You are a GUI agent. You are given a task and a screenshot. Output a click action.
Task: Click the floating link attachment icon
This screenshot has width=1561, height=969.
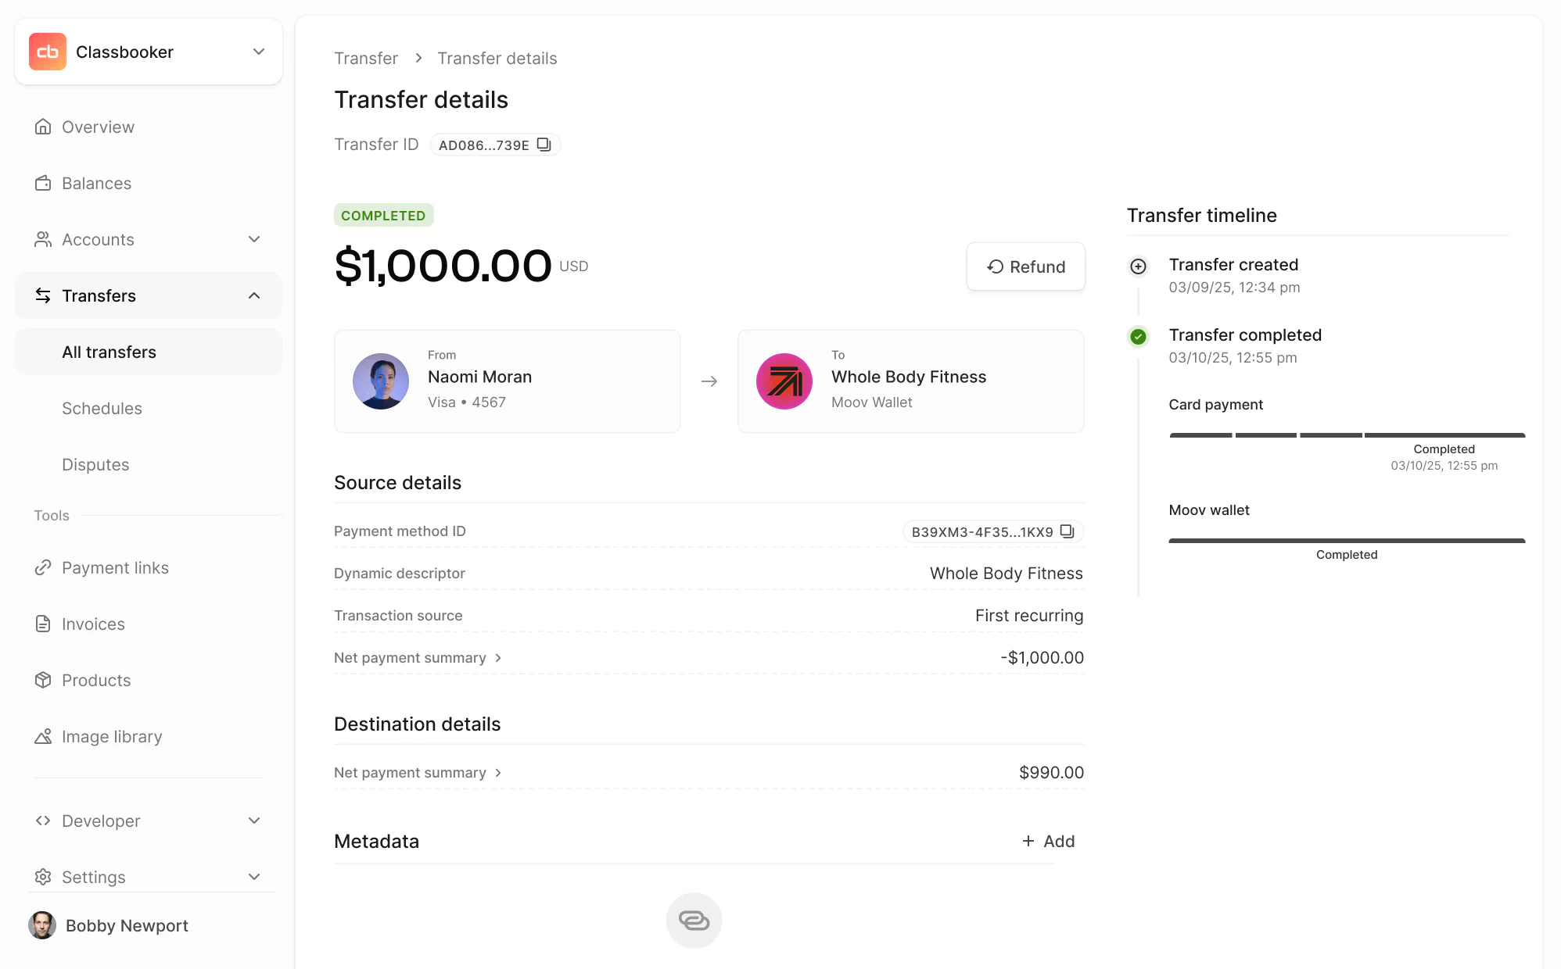(x=694, y=921)
